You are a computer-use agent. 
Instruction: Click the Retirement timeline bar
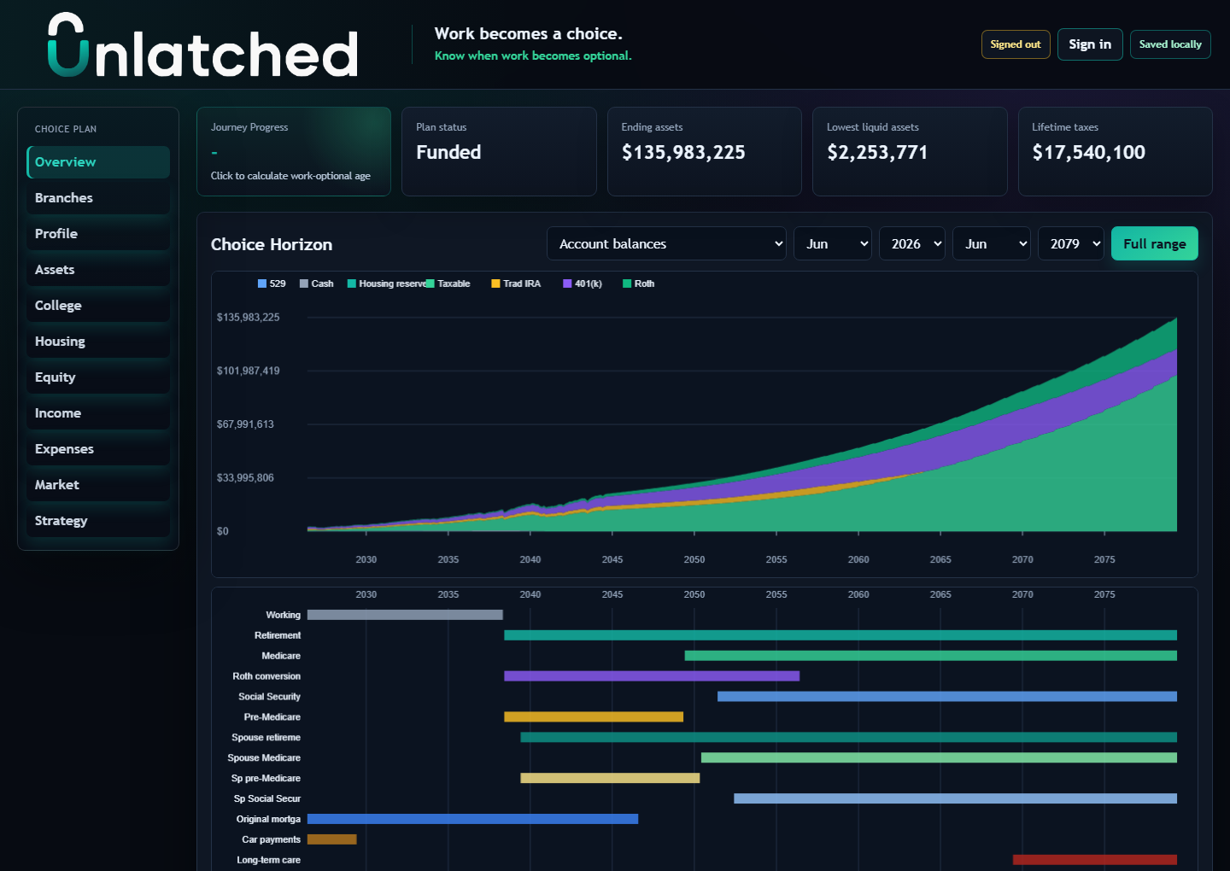coord(840,635)
